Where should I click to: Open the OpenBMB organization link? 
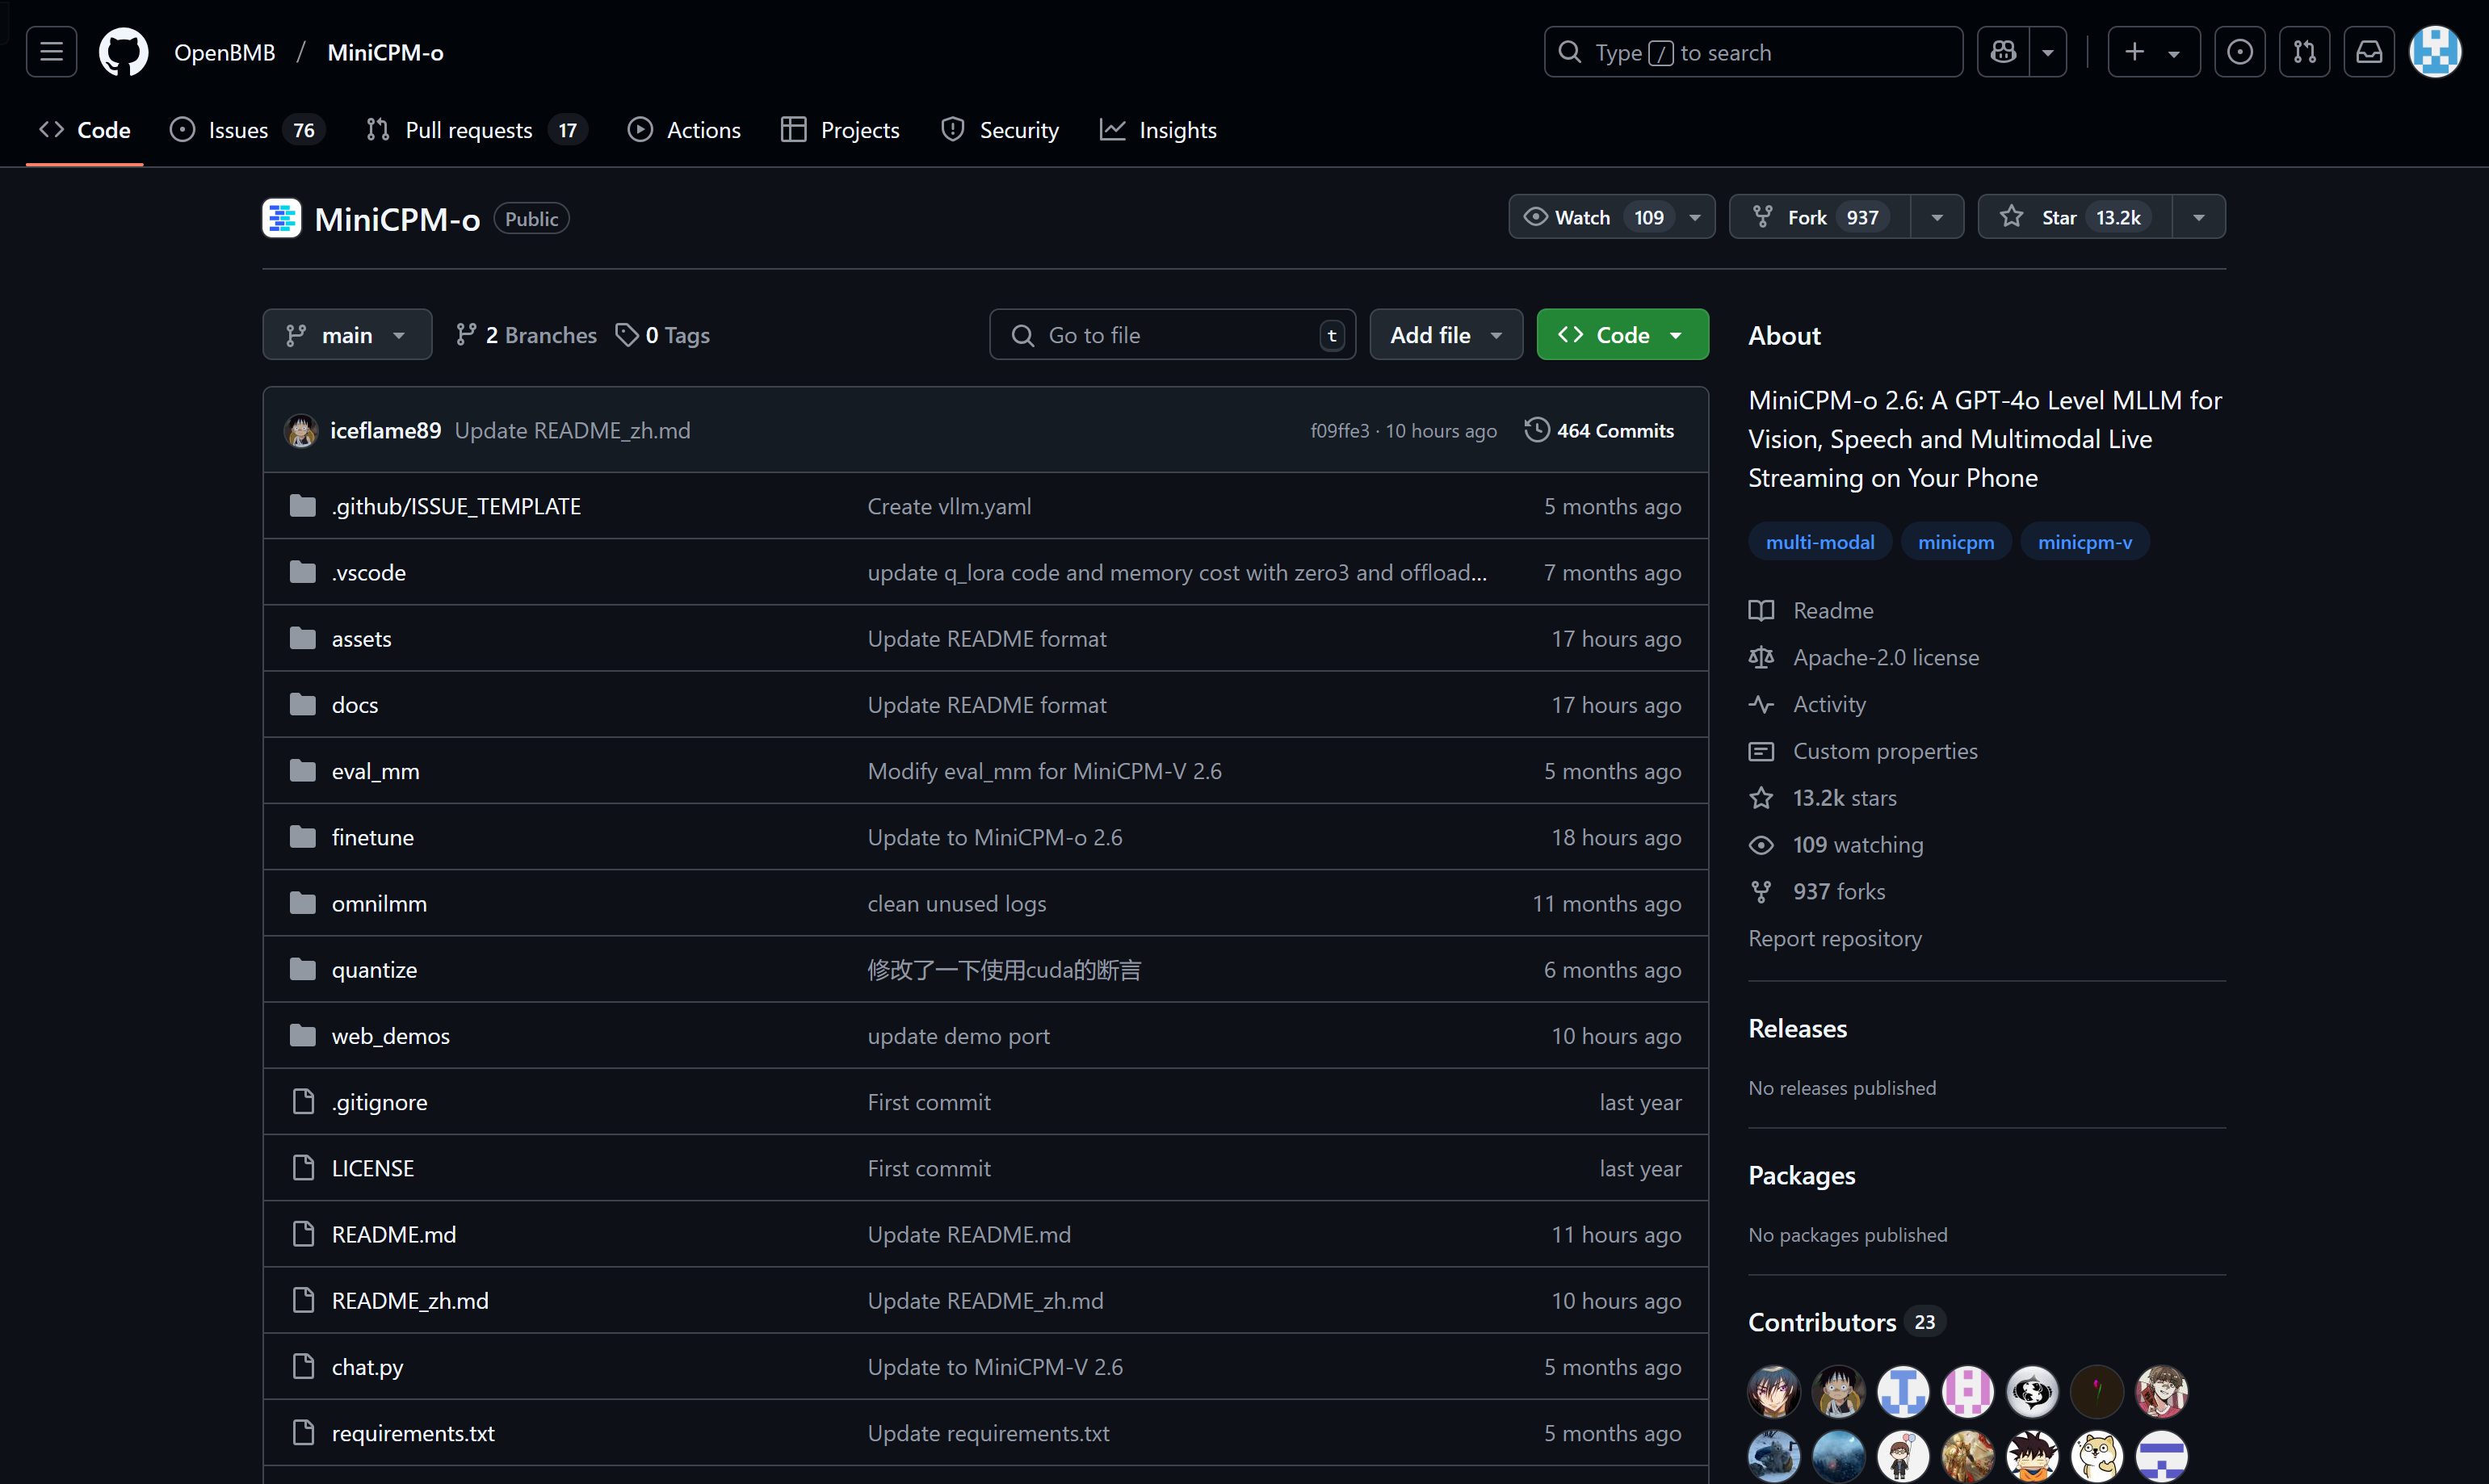pos(224,52)
